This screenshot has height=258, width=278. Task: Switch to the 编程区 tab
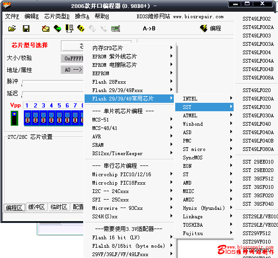tap(14, 207)
